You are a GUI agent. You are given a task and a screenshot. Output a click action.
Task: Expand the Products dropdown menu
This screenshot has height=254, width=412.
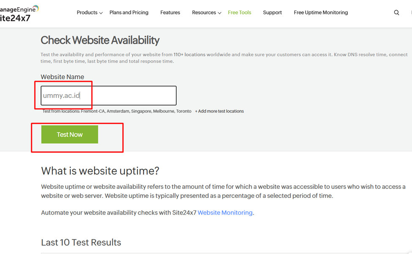89,13
